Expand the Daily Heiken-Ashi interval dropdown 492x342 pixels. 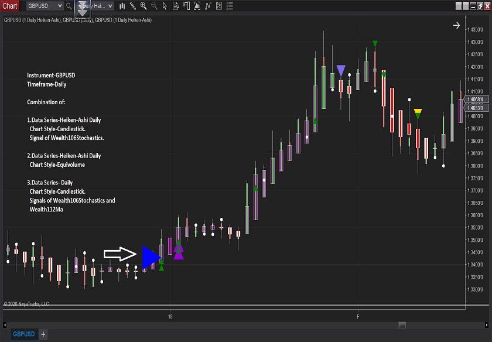pyautogui.click(x=111, y=6)
